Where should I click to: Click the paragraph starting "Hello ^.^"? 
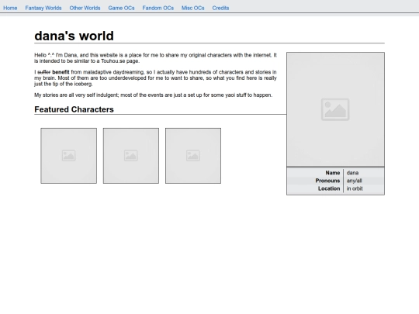click(x=155, y=58)
